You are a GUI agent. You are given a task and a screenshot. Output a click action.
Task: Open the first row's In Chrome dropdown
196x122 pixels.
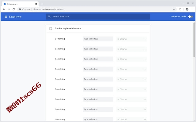[x=132, y=39]
